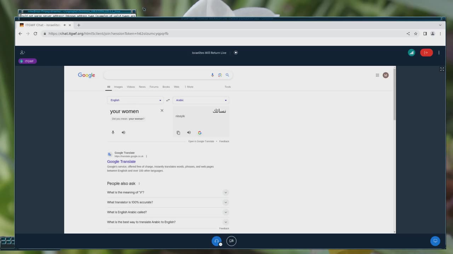453x254 pixels.
Task: Toggle the users list panel
Action: [22, 52]
